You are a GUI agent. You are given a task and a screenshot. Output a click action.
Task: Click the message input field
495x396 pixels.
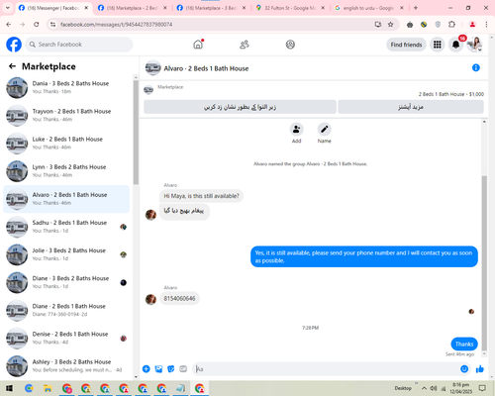[326, 369]
